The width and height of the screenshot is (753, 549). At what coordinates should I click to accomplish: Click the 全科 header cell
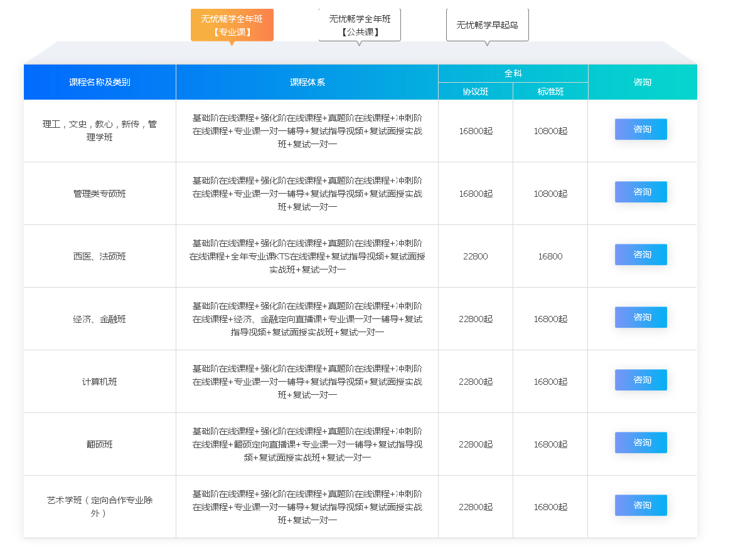pyautogui.click(x=513, y=73)
